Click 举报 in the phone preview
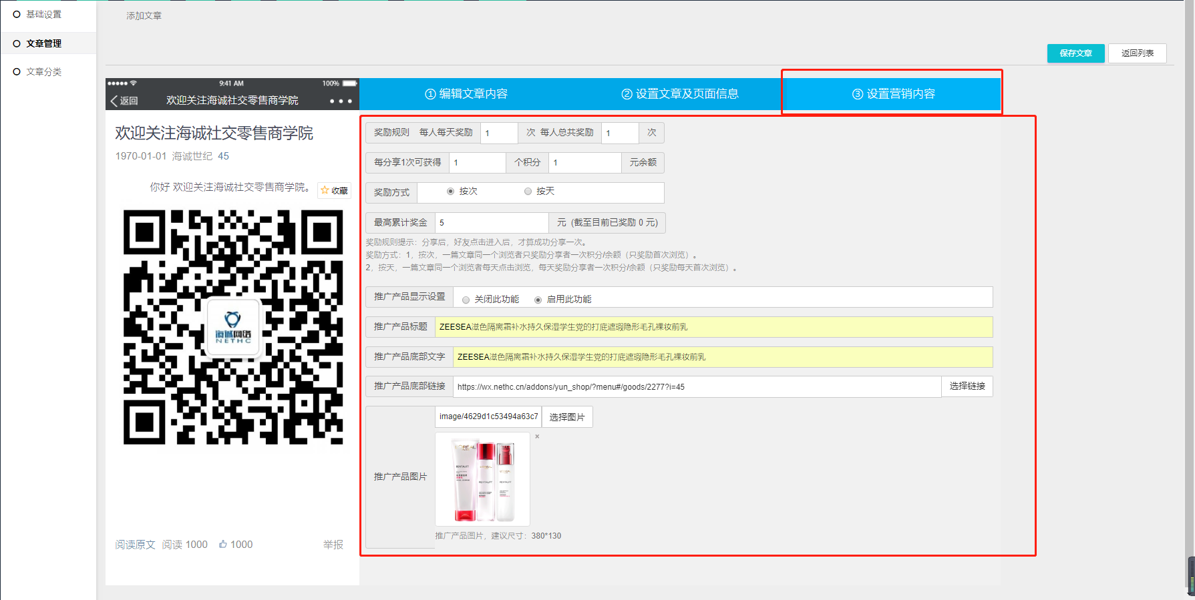 click(333, 545)
